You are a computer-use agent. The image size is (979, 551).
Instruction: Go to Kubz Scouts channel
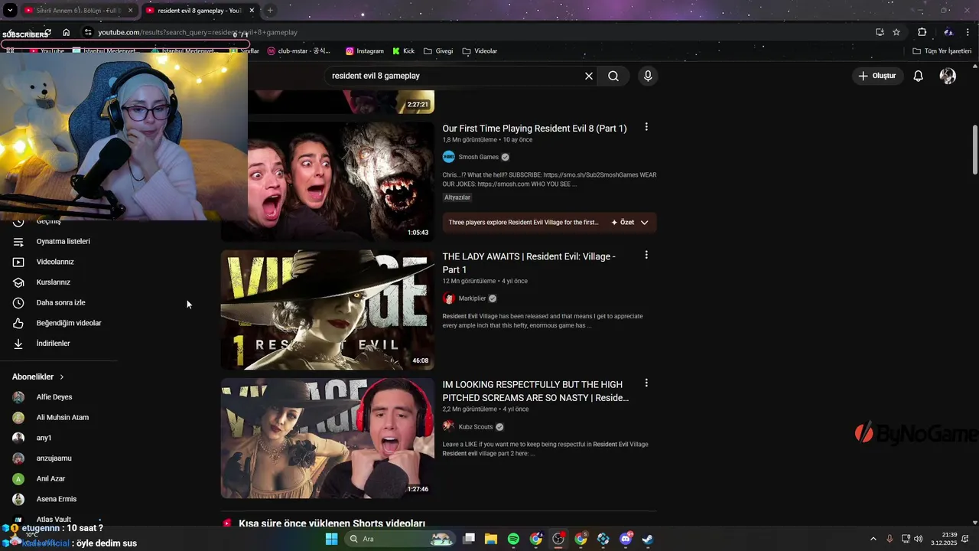(476, 427)
